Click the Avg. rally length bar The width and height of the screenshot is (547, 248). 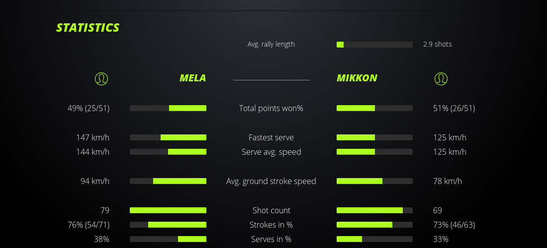pos(374,45)
